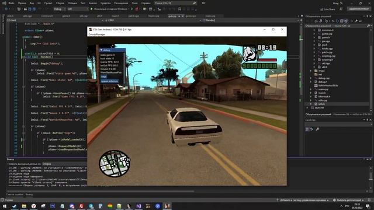
Task: Open File Explorer from the taskbar
Action: click(x=24, y=206)
